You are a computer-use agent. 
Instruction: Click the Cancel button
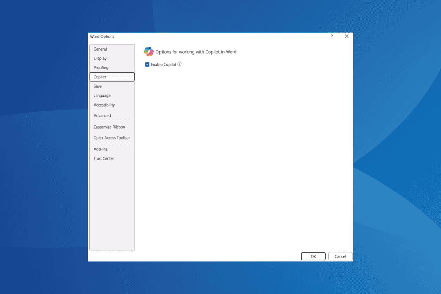[x=340, y=256]
